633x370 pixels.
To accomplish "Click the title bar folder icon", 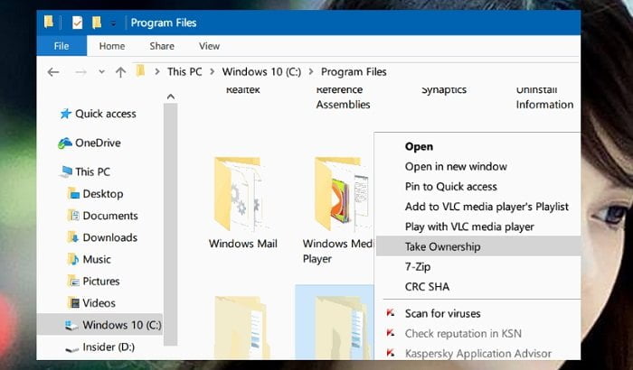I will pos(49,22).
